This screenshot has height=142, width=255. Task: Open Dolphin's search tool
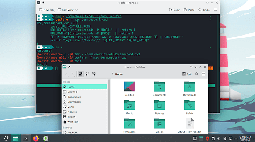pyautogui.click(x=197, y=74)
